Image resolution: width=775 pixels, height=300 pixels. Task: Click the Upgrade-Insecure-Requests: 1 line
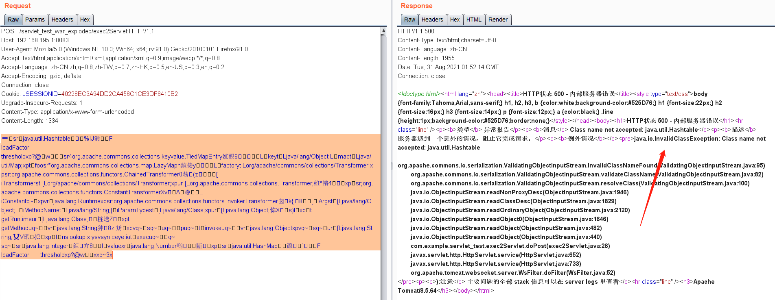point(42,103)
